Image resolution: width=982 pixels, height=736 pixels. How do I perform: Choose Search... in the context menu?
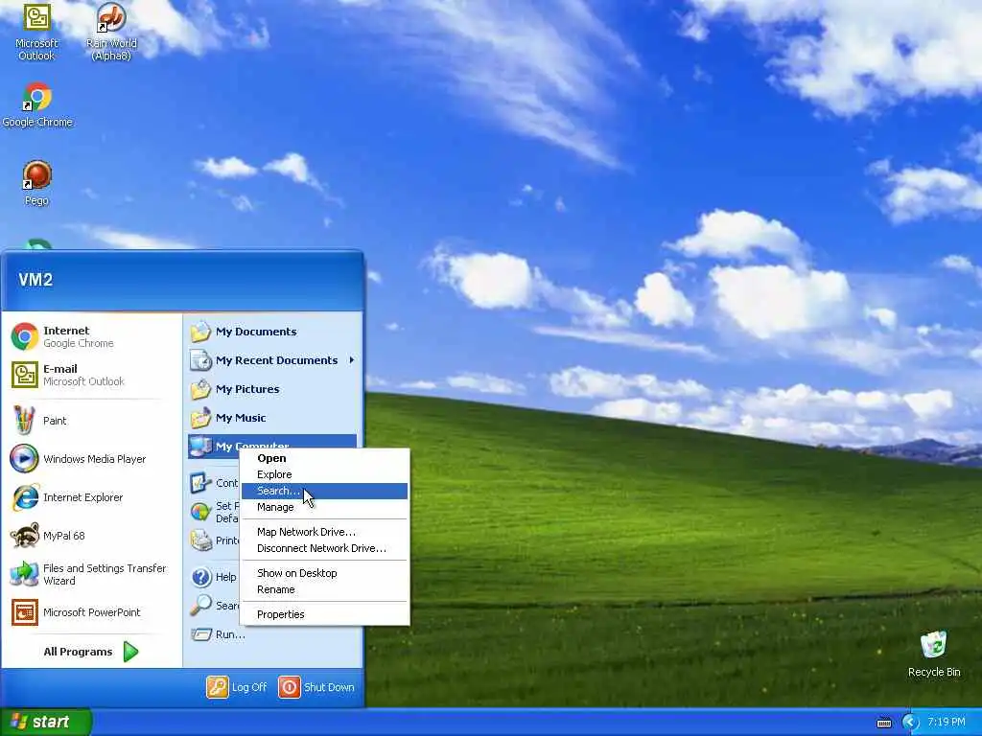(324, 491)
